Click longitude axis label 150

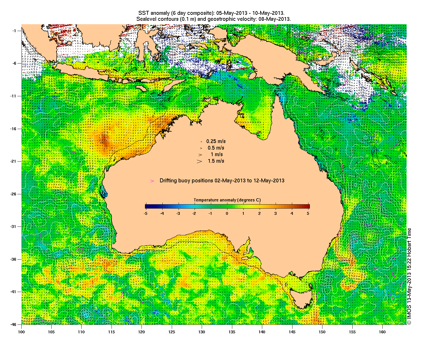(322, 332)
